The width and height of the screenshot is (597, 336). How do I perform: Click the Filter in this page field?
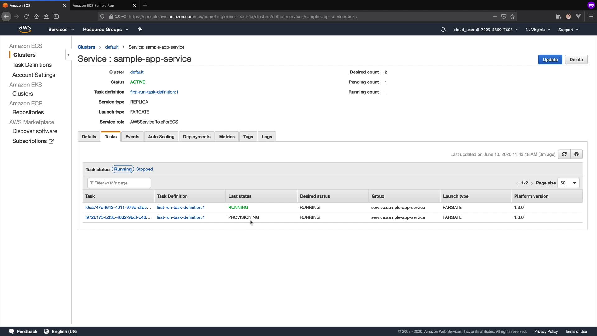pos(119,183)
